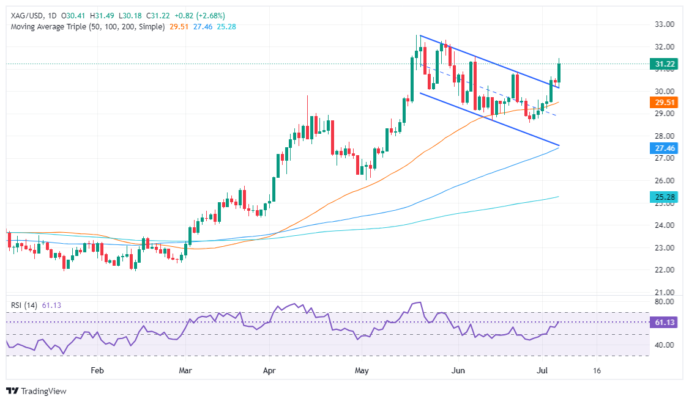Image resolution: width=689 pixels, height=402 pixels.
Task: Click the 33.00 level on price axis
Action: click(665, 24)
